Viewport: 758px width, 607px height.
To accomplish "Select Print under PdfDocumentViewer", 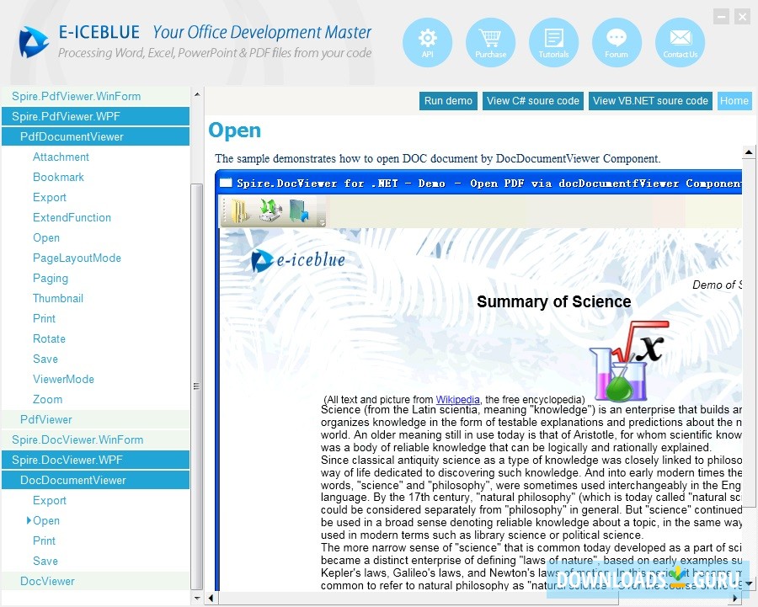I will point(44,318).
